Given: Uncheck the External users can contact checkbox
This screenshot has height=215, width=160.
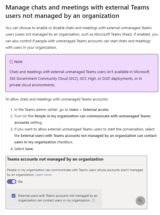Looking at the screenshot, I should coord(13,196).
